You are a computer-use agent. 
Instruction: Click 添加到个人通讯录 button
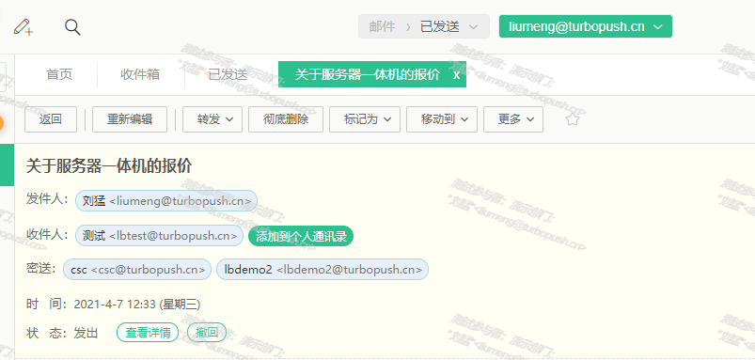click(301, 236)
